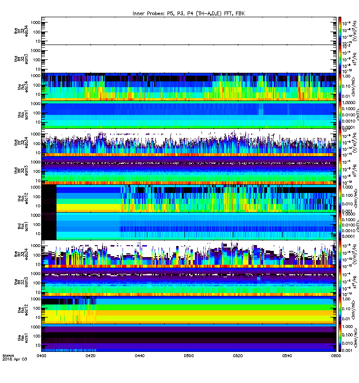The width and height of the screenshot is (359, 383).
Task: Click inside the empty tha fff scm3 spectrogram
Action: pos(189,59)
